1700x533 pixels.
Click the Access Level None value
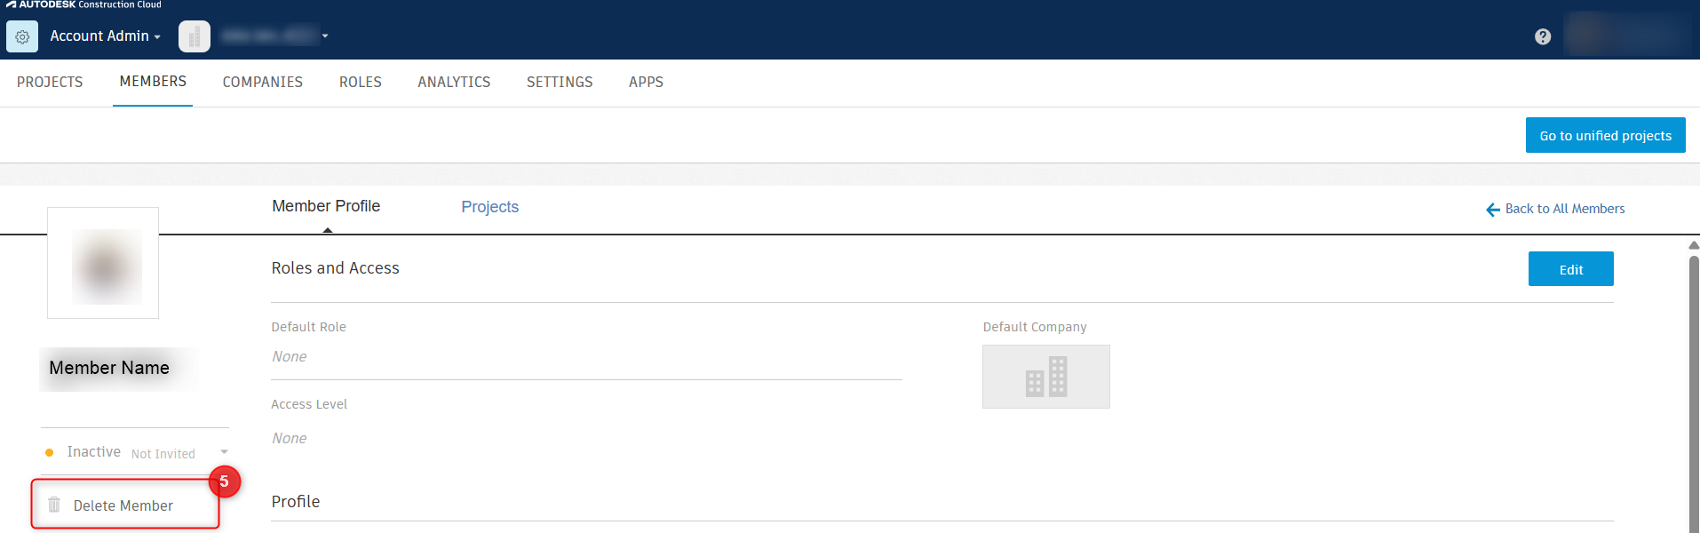coord(290,438)
